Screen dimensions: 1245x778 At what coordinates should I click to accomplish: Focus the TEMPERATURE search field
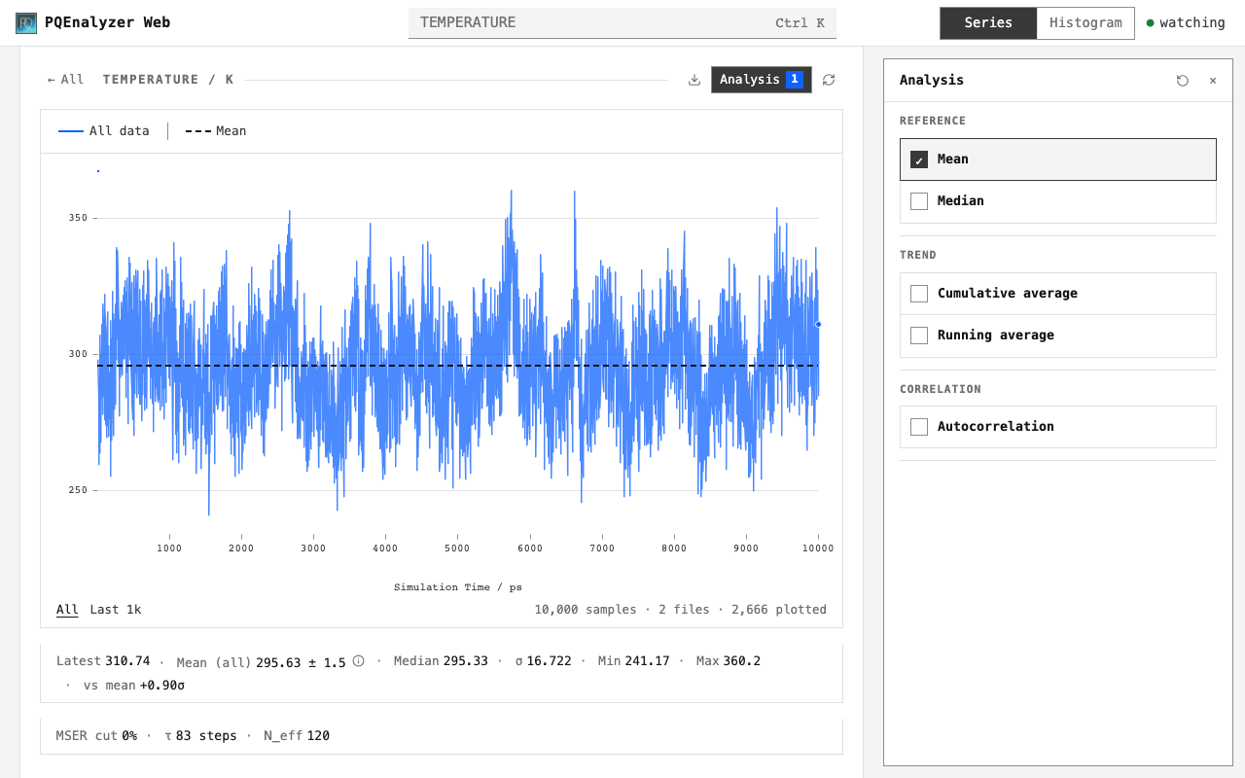point(622,23)
